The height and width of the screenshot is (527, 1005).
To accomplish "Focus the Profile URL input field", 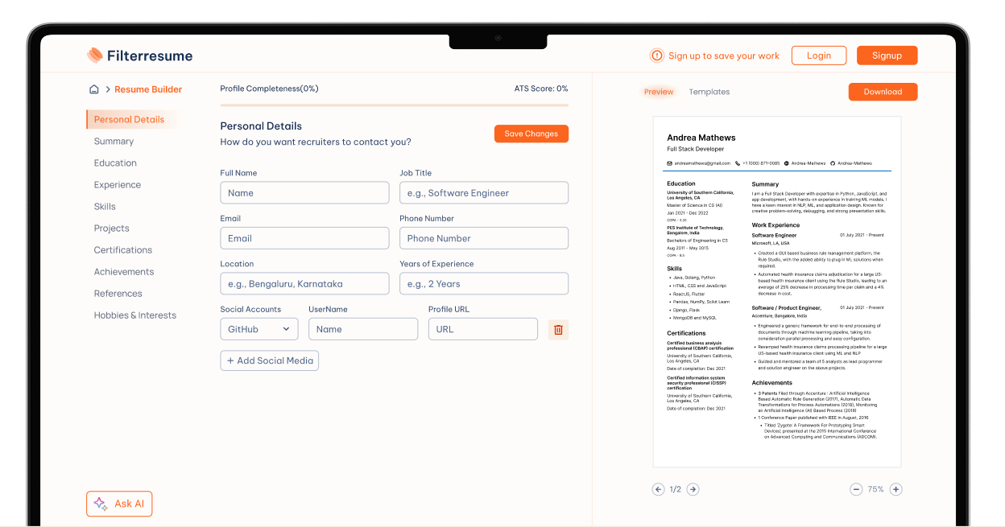I will point(483,329).
